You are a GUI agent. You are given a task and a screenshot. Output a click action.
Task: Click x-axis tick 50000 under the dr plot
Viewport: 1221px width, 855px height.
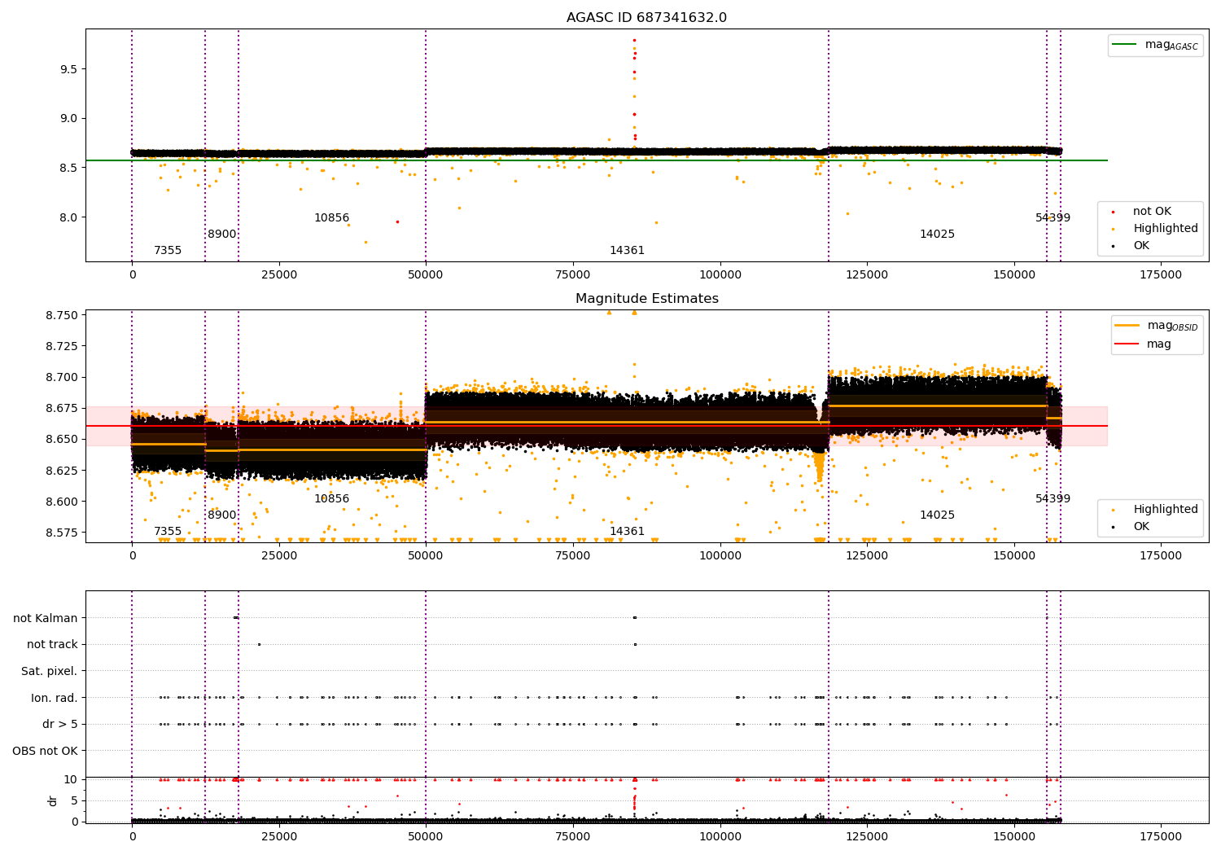click(426, 836)
